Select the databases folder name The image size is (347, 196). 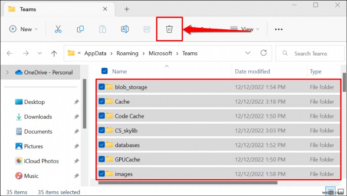[x=127, y=145]
